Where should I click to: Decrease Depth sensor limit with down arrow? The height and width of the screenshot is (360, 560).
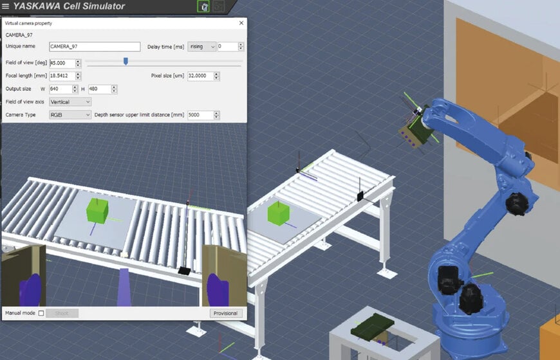click(x=216, y=117)
